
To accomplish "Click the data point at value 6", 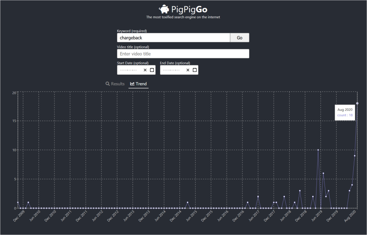I will [x=323, y=173].
